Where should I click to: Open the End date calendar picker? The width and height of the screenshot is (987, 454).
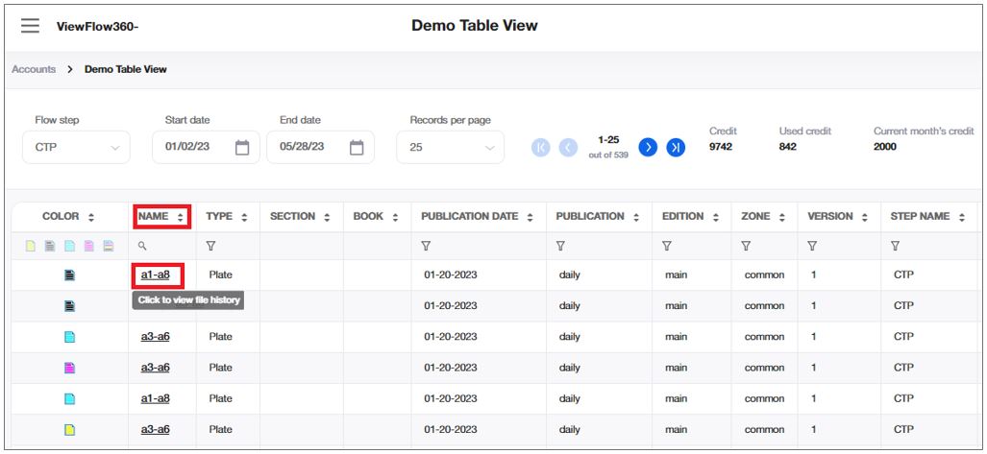tap(357, 148)
